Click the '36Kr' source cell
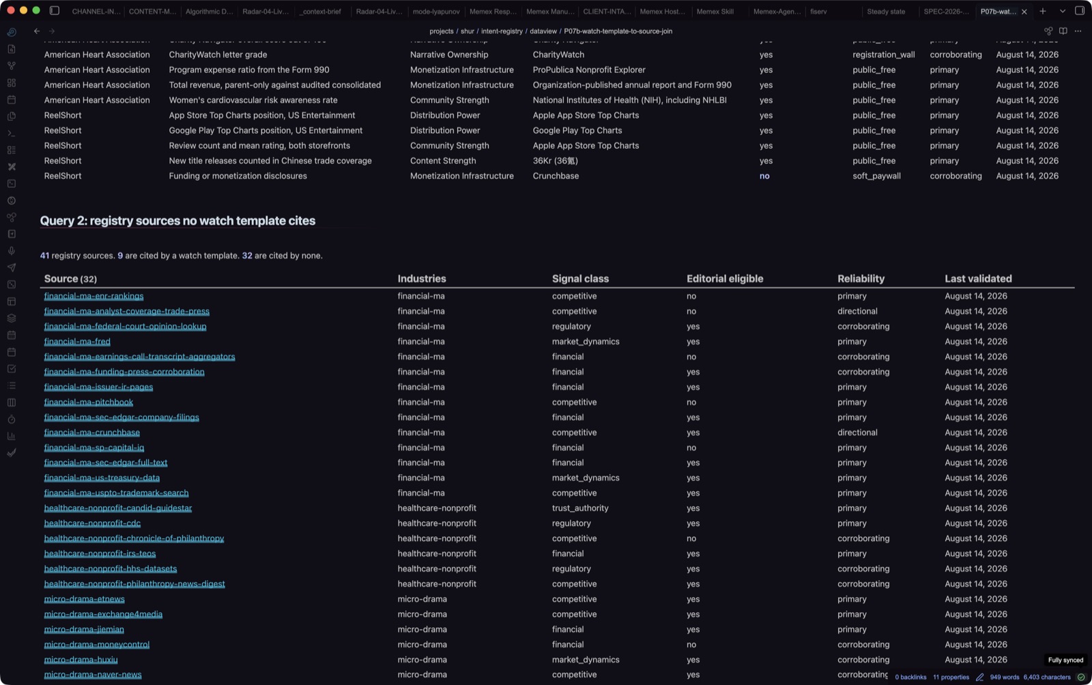Viewport: 1092px width, 685px height. click(555, 161)
